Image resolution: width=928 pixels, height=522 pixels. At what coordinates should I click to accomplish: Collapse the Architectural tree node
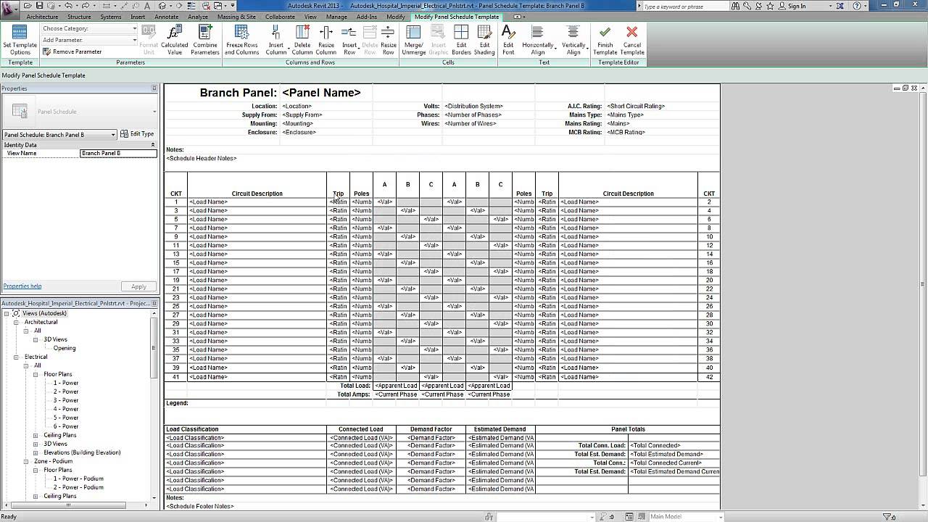17,322
